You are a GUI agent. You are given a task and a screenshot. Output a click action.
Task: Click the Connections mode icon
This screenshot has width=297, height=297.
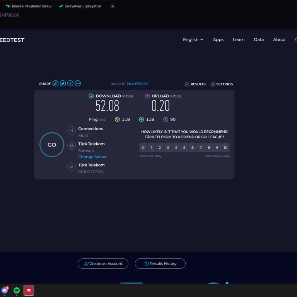[x=72, y=130]
